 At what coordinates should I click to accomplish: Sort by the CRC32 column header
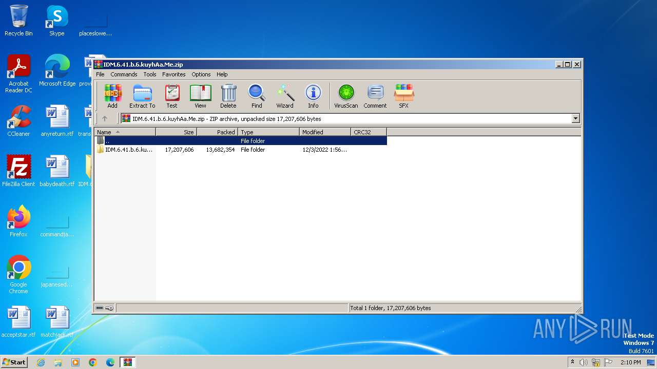[369, 132]
